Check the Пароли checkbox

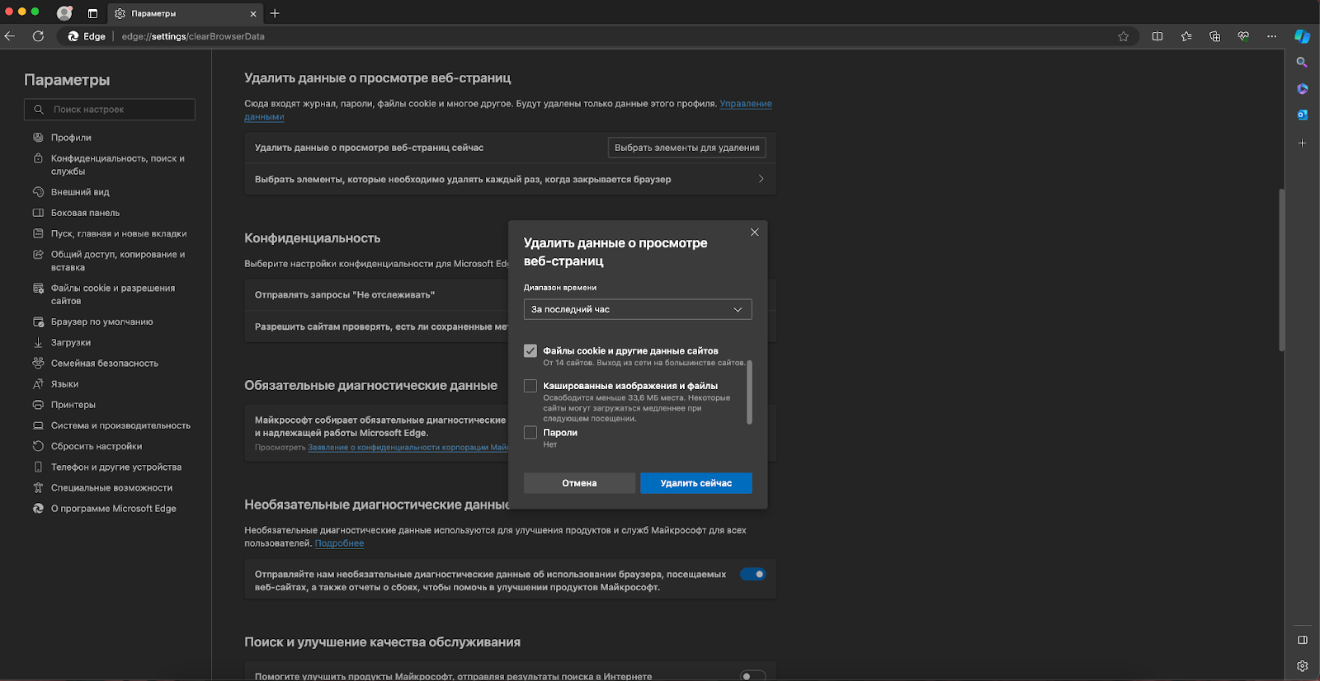(530, 433)
